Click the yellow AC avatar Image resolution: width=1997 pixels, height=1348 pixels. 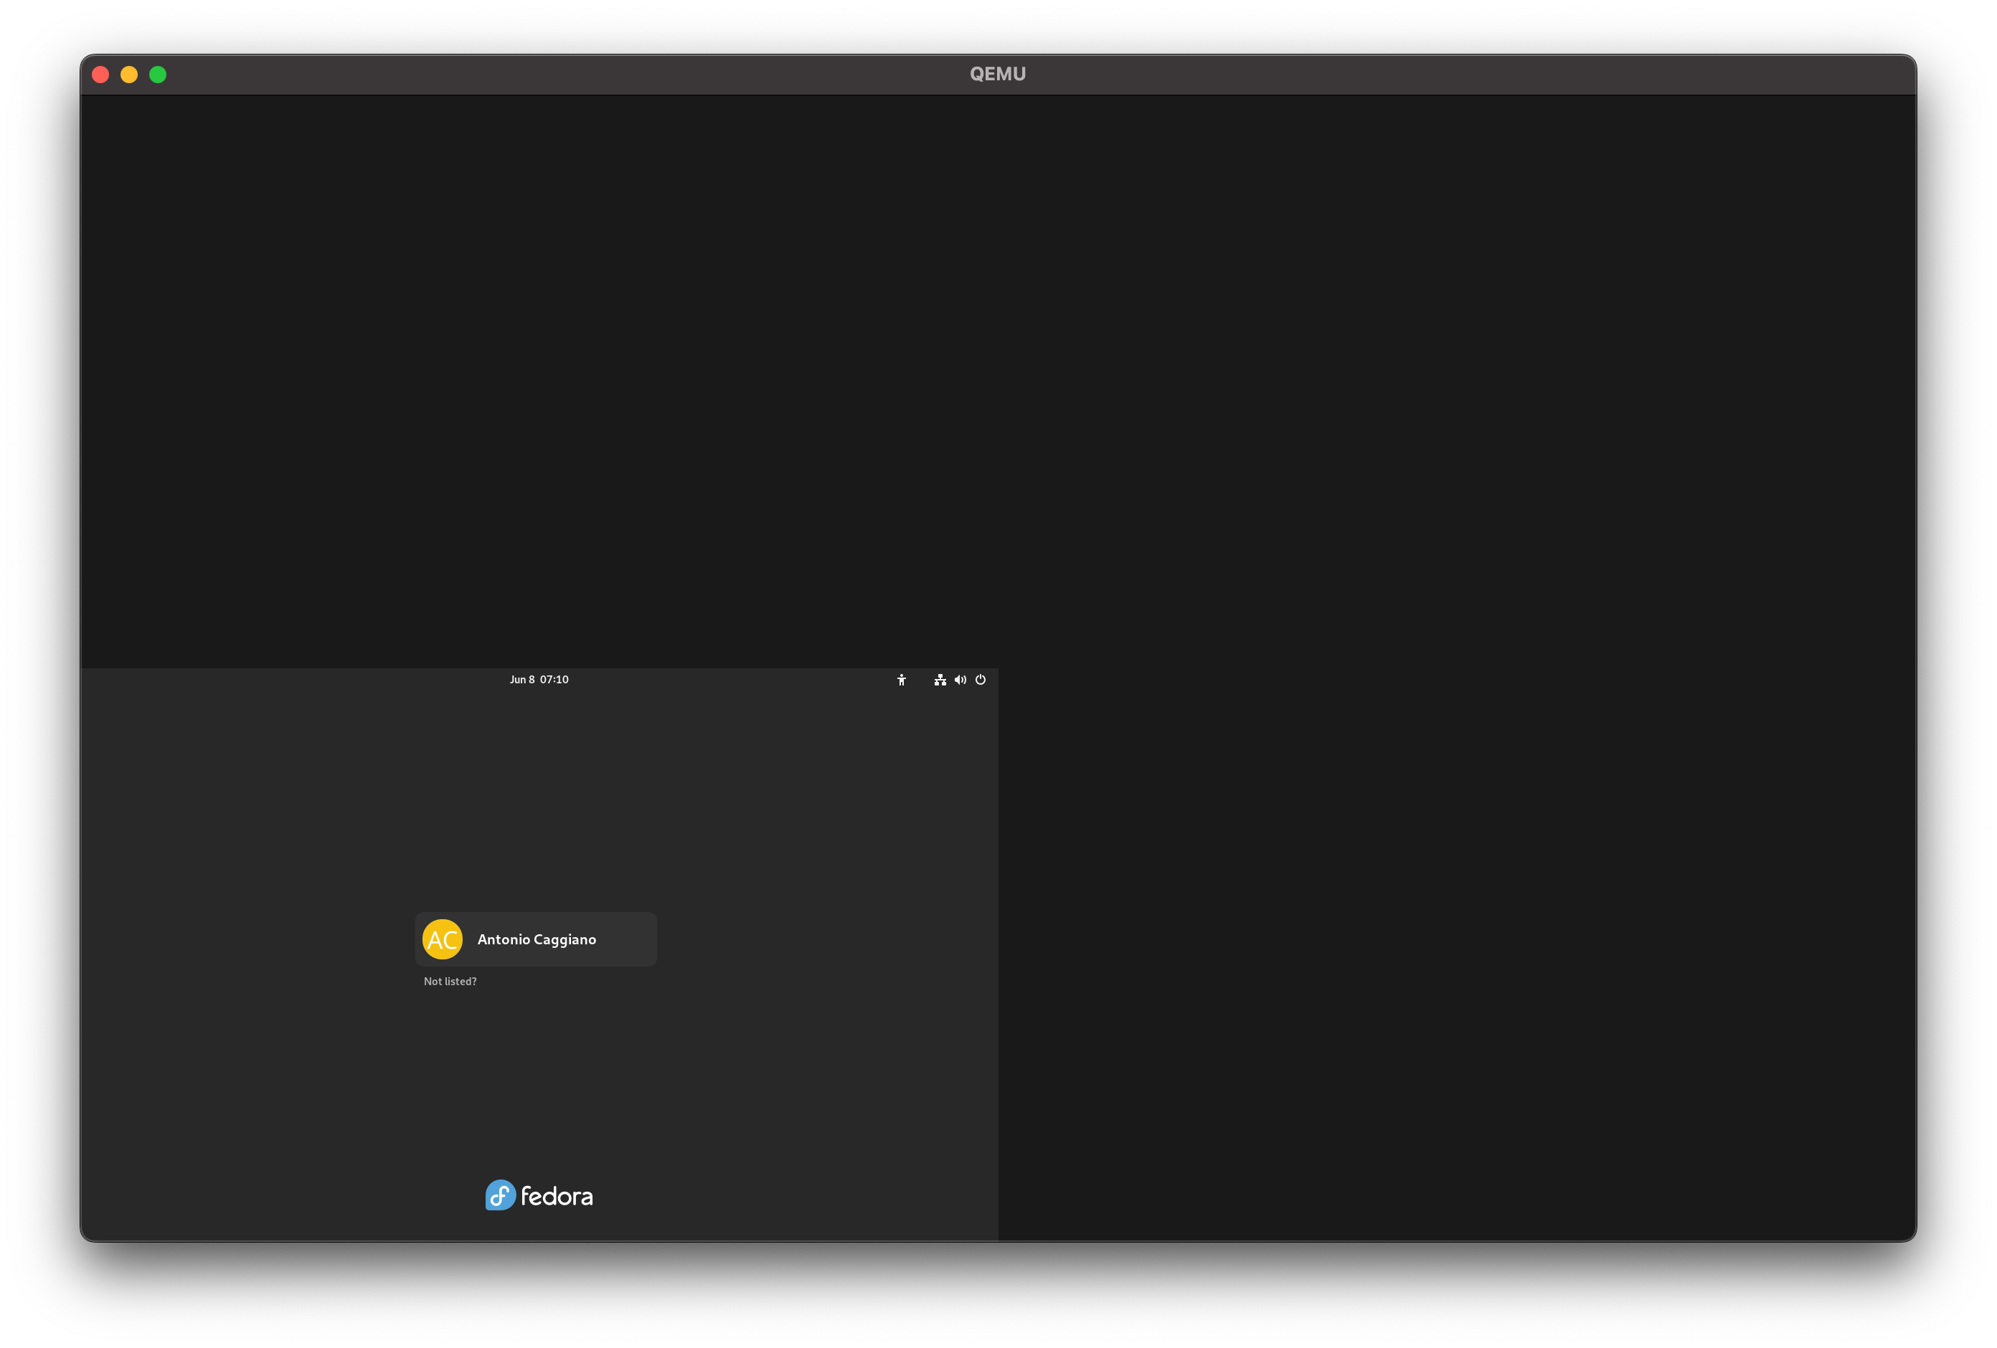[x=443, y=939]
